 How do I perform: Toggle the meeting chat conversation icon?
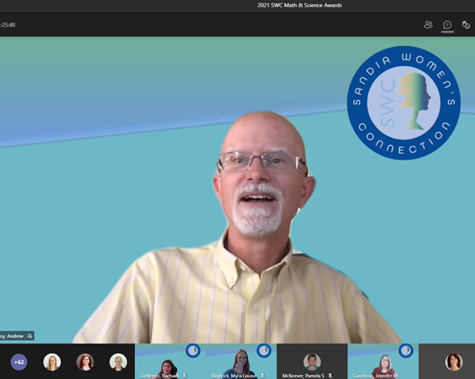click(x=448, y=24)
